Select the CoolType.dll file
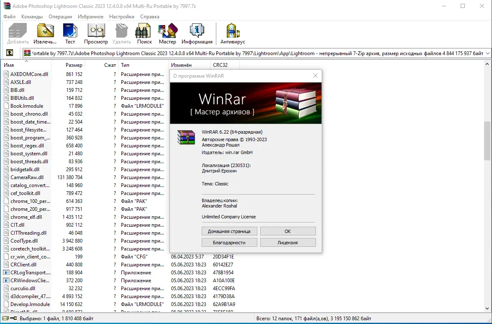The height and width of the screenshot is (324, 492). (24, 241)
